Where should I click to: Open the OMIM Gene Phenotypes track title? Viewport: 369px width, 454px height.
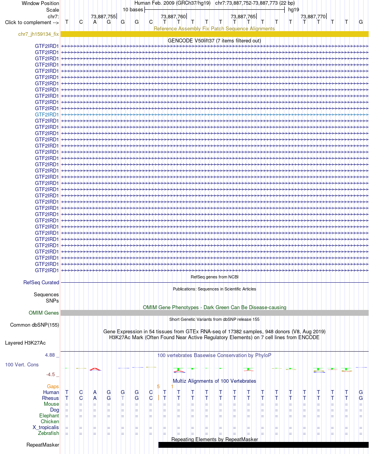214,308
